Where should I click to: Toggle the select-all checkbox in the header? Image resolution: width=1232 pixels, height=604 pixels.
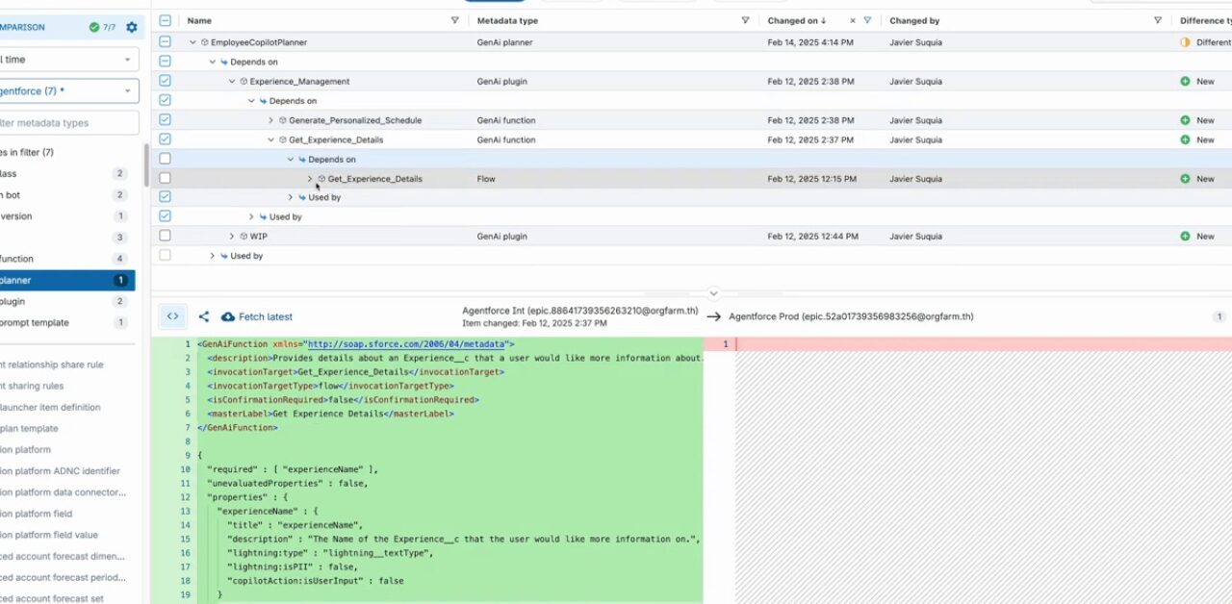[166, 20]
